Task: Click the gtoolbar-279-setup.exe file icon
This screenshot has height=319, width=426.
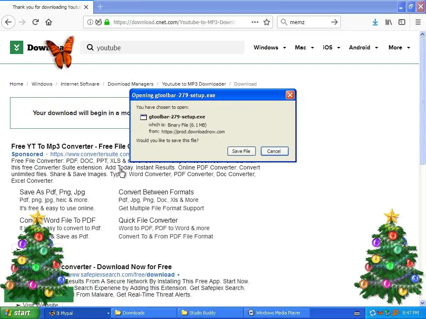Action: (x=144, y=117)
